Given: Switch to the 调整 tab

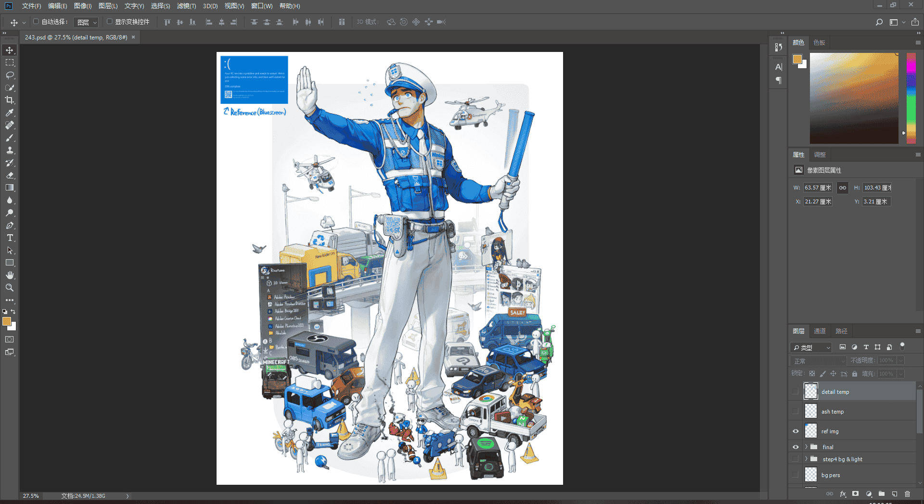Looking at the screenshot, I should click(820, 155).
